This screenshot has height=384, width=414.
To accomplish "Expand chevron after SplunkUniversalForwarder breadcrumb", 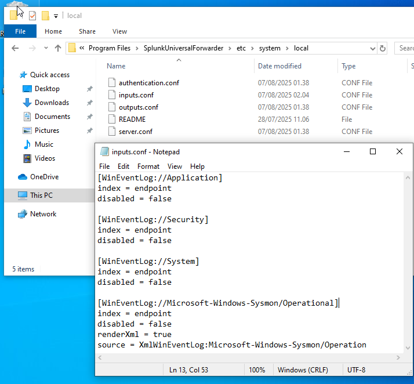I will click(x=230, y=48).
